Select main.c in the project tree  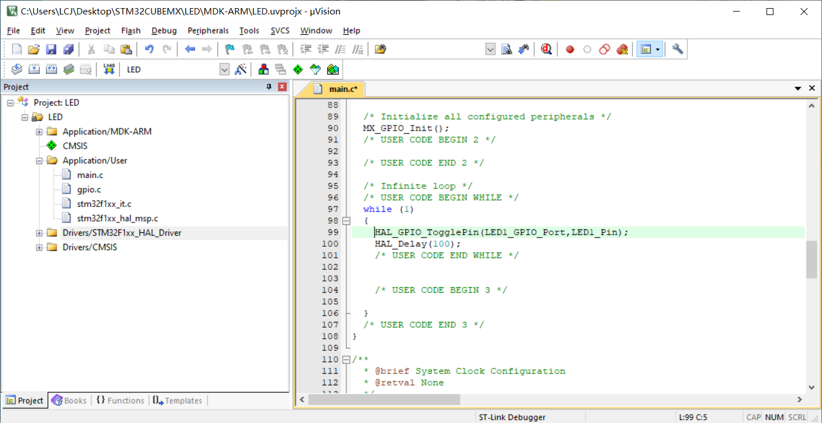(90, 175)
